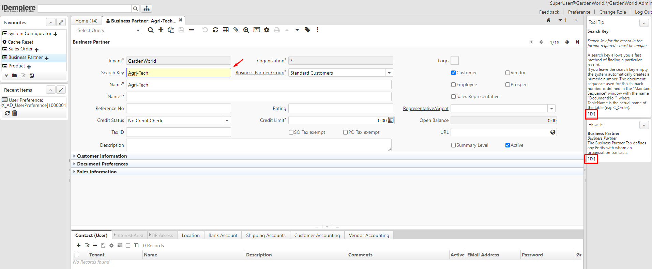Jump to the last record
The image size is (652, 269).
(577, 42)
